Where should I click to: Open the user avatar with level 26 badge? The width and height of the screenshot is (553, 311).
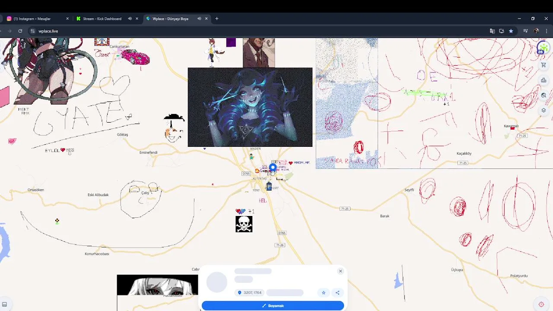pyautogui.click(x=543, y=48)
